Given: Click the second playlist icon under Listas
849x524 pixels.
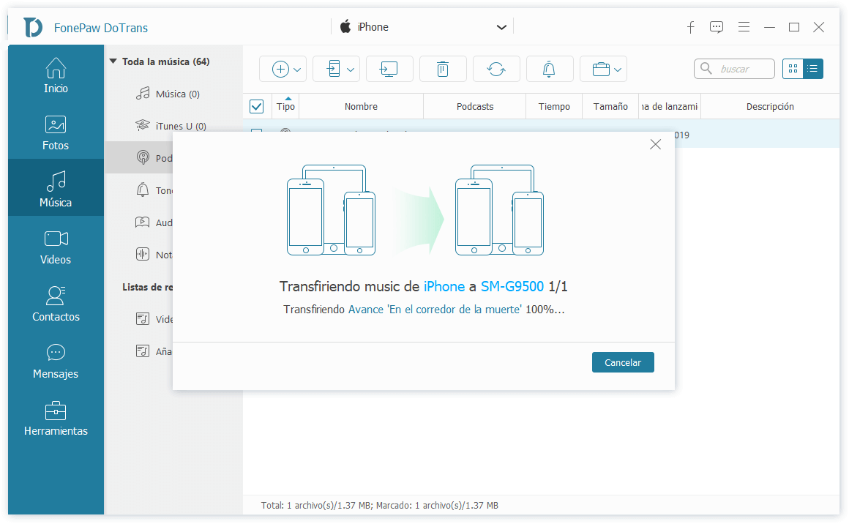Looking at the screenshot, I should (143, 351).
